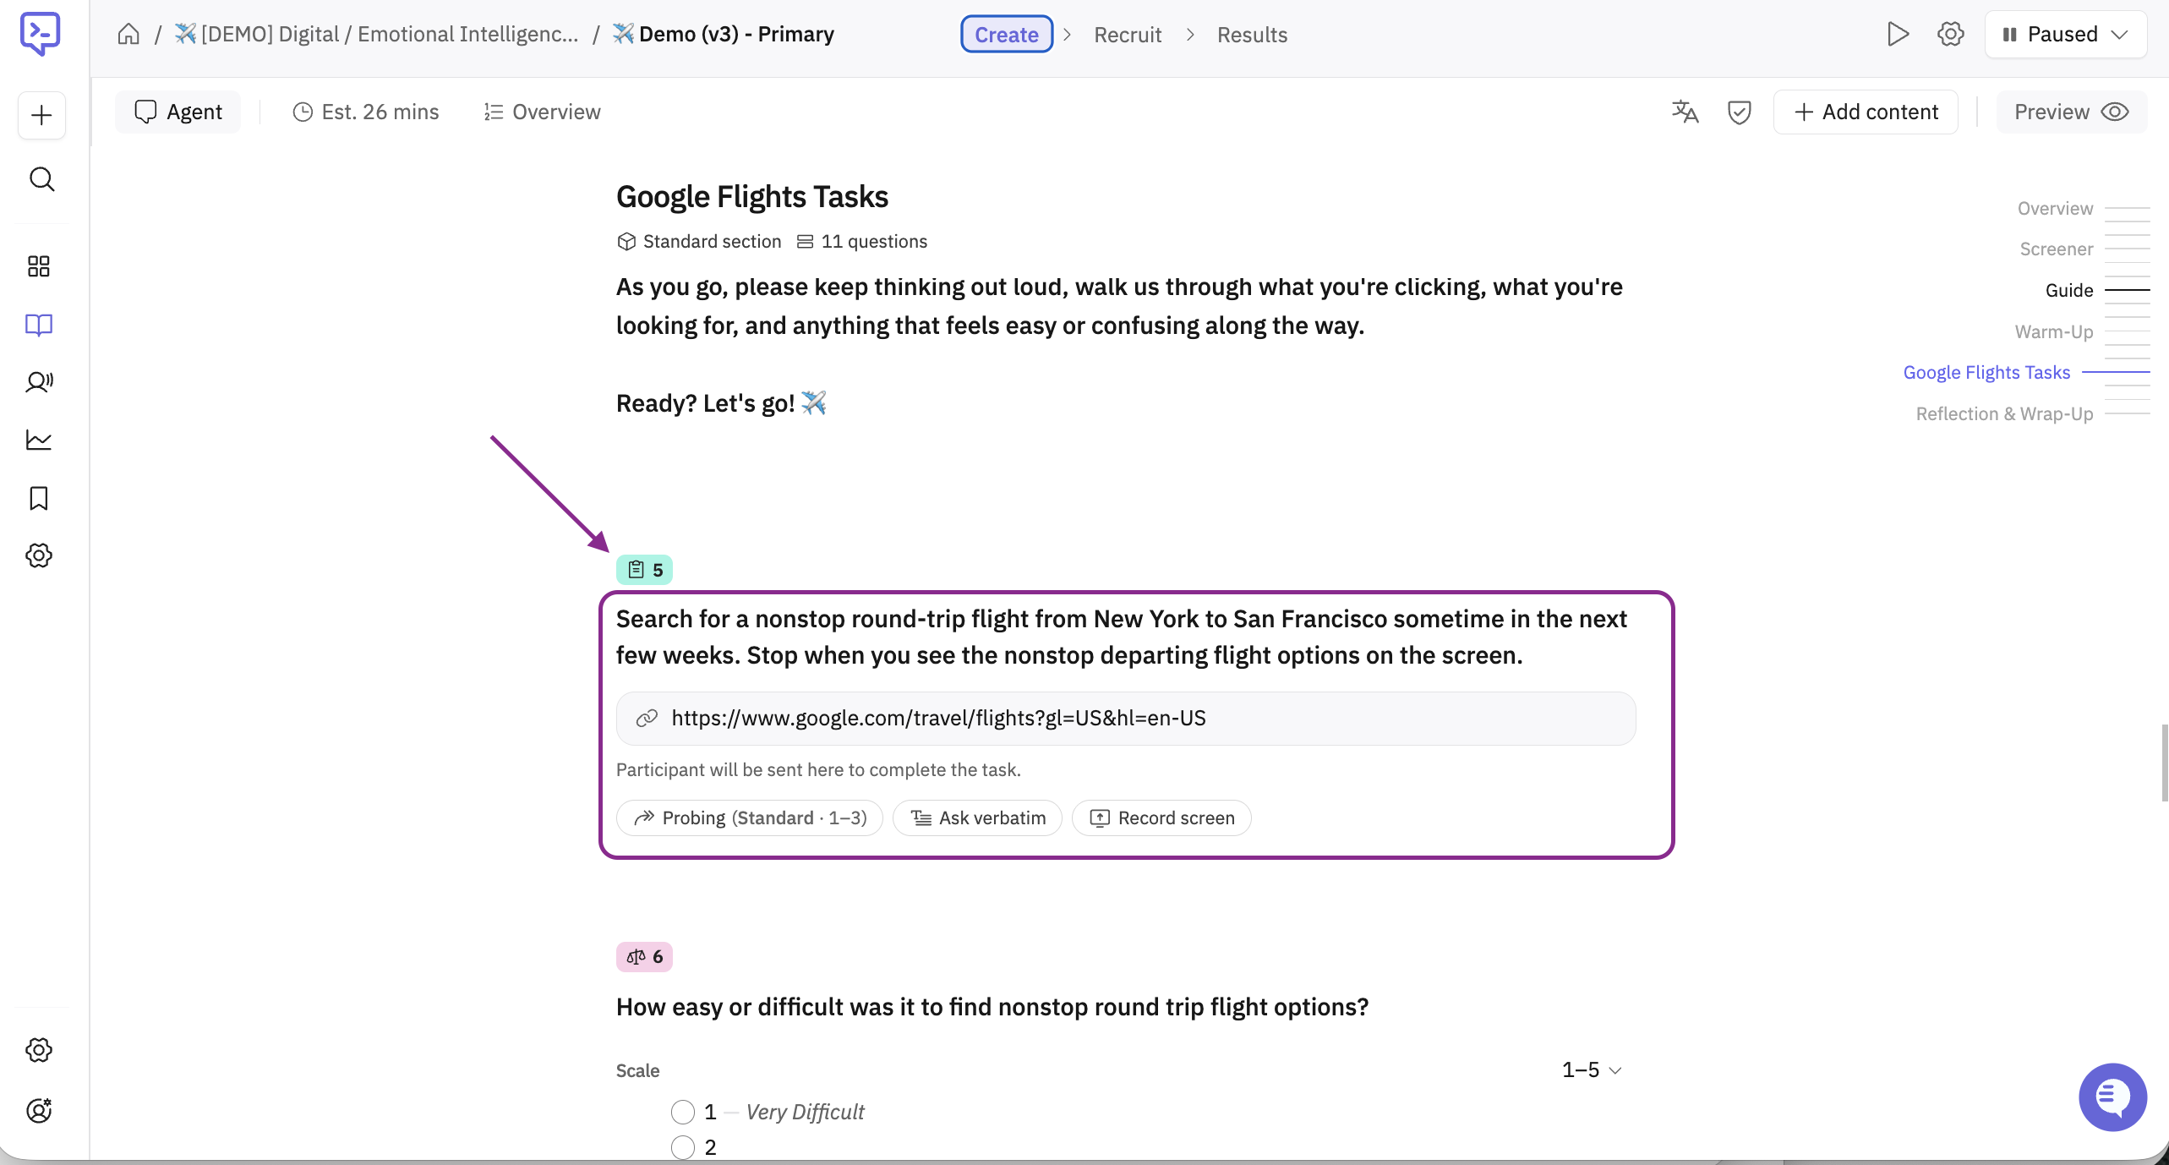Click the Scale label
This screenshot has width=2169, height=1165.
click(637, 1069)
